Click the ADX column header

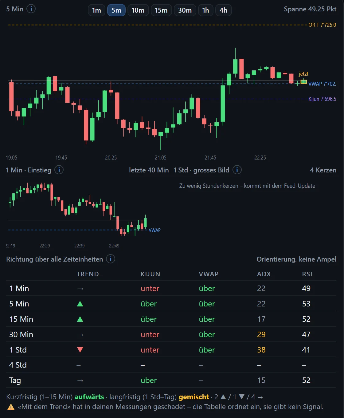click(264, 274)
